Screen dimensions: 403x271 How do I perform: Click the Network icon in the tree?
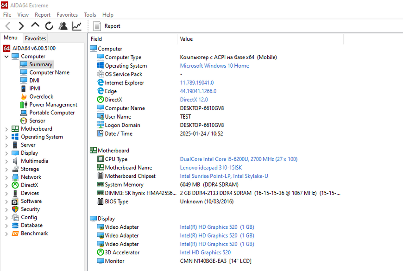[x=15, y=177]
